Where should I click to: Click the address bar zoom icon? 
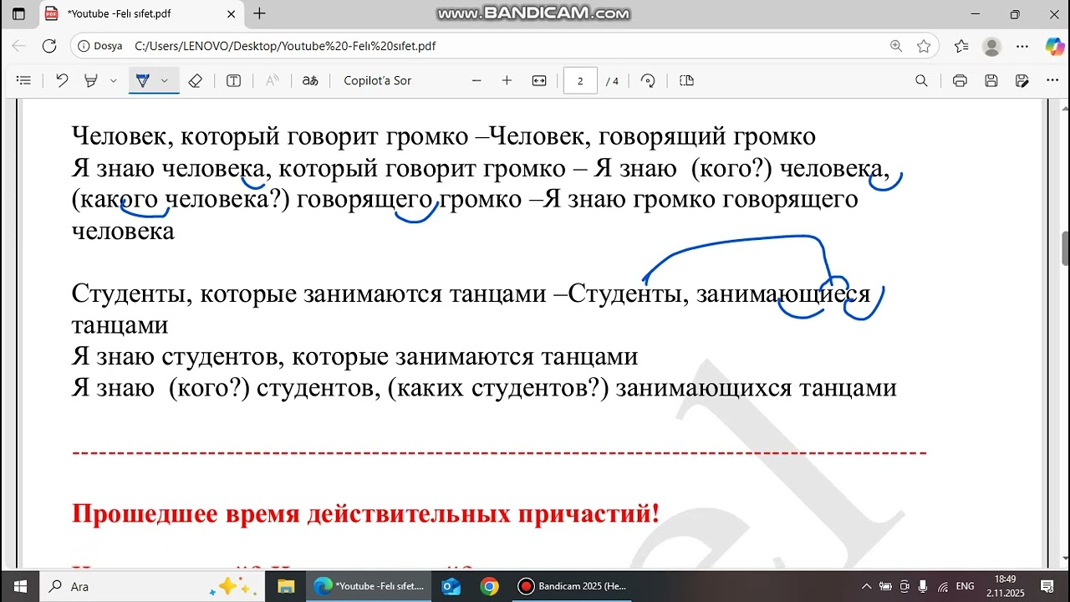pos(896,46)
